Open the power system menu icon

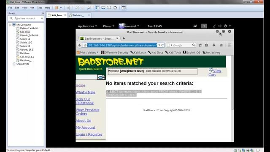(225, 26)
